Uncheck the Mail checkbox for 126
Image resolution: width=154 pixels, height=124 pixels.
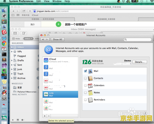pyautogui.click(x=85, y=71)
